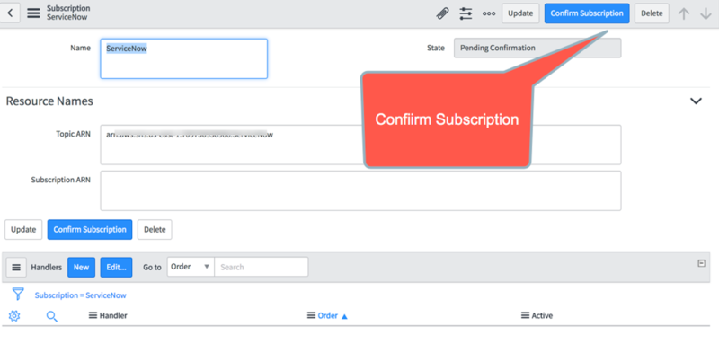719x344 pixels.
Task: Personalize form with the sliders icon
Action: tap(466, 13)
